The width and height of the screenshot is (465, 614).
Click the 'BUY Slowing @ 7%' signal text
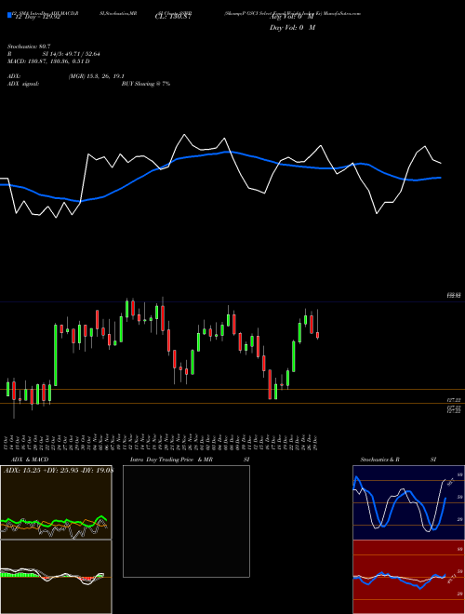point(146,84)
